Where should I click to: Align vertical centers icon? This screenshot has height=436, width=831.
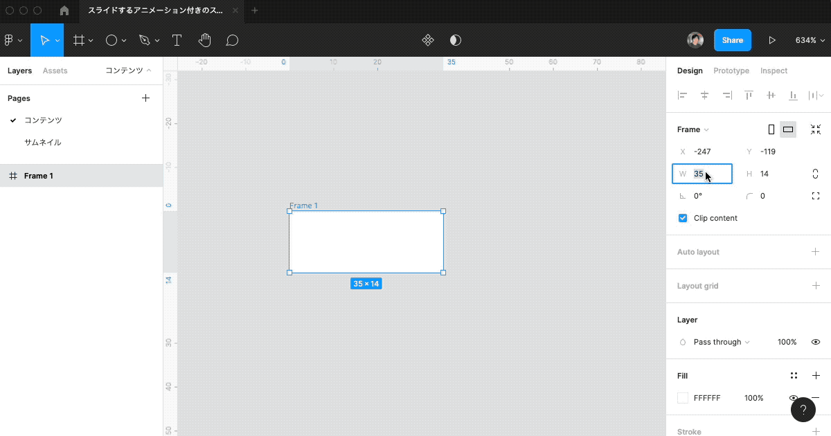[x=771, y=96]
